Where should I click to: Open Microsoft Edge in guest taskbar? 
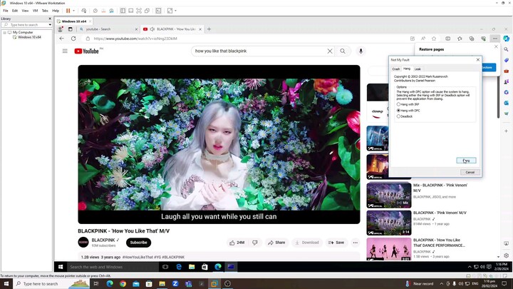pyautogui.click(x=218, y=267)
